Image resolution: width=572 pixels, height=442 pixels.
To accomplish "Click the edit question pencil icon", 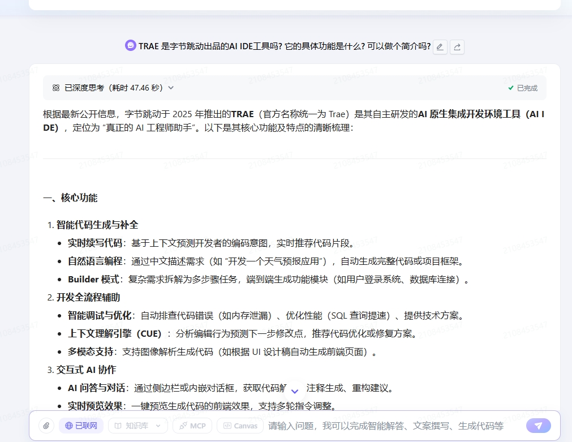I will [x=440, y=47].
